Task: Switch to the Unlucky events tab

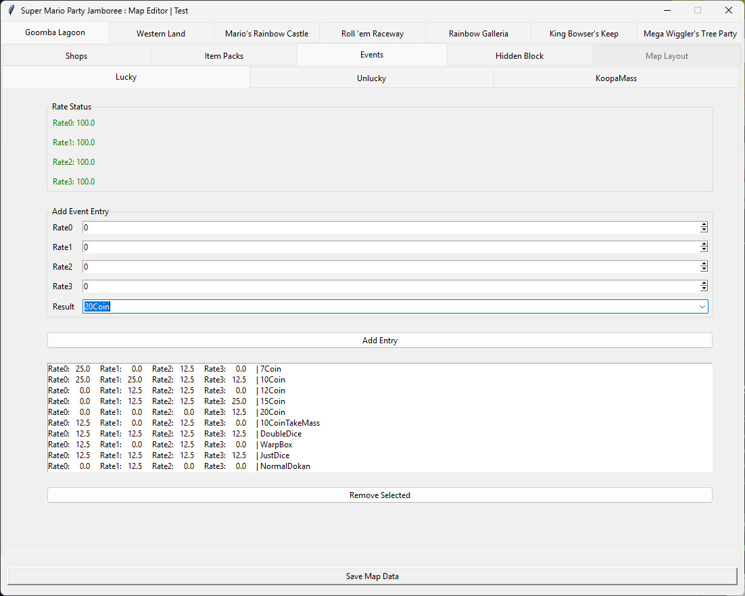Action: 371,78
